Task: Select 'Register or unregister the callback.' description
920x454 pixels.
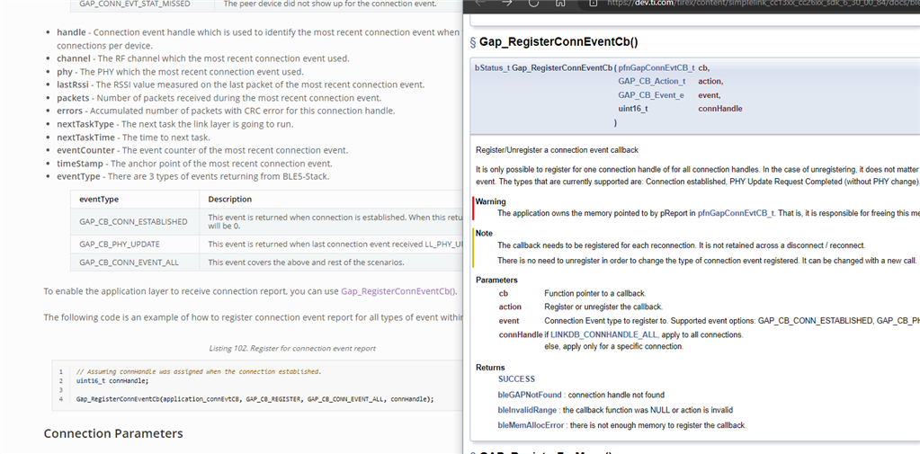Action: (603, 307)
